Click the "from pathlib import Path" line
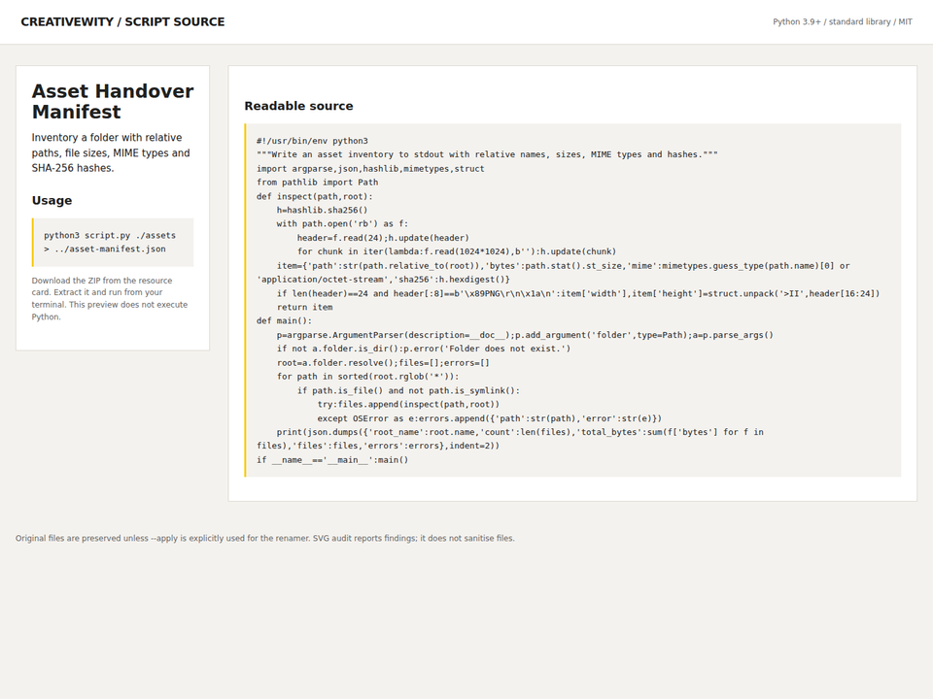The width and height of the screenshot is (933, 699). pyautogui.click(x=318, y=183)
